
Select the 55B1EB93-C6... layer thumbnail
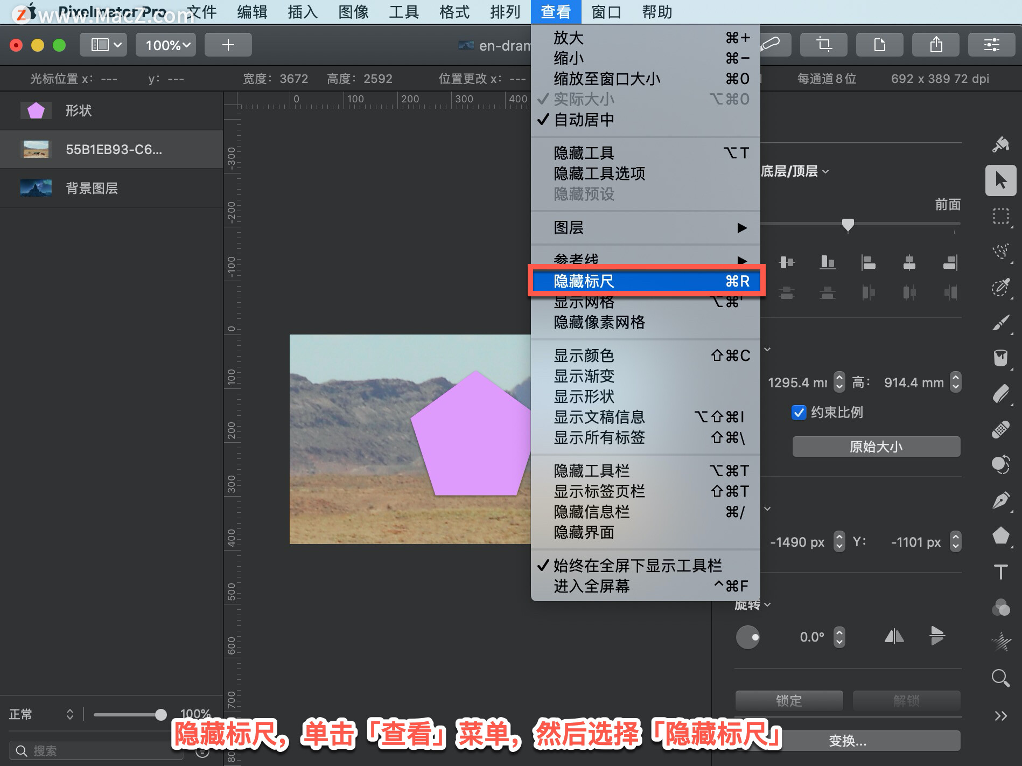tap(36, 149)
